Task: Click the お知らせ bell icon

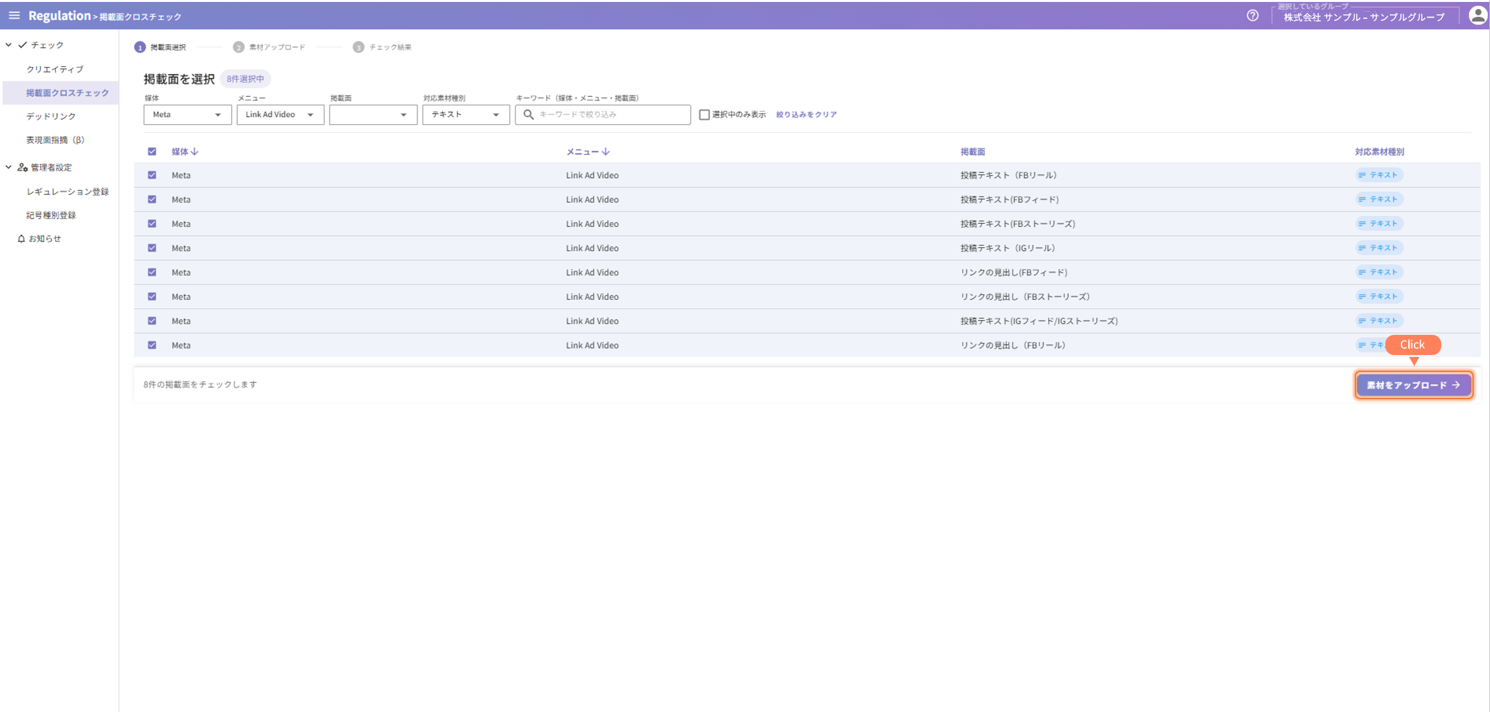Action: coord(21,239)
